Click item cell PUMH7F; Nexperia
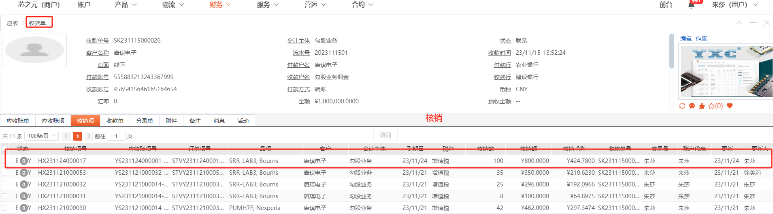773x214 pixels. coord(255,208)
